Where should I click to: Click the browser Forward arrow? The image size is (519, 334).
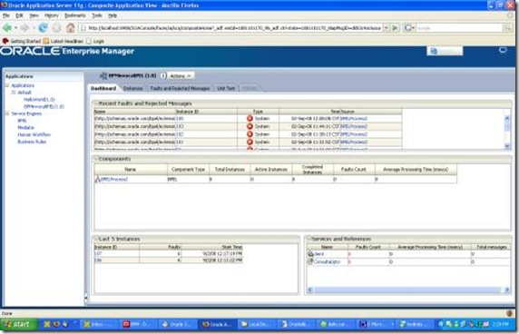24,28
